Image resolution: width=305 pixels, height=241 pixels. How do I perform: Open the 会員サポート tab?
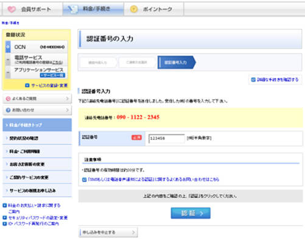coord(32,9)
